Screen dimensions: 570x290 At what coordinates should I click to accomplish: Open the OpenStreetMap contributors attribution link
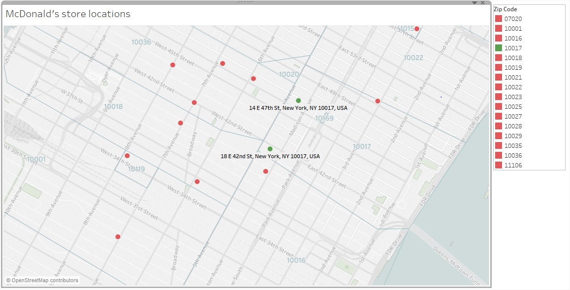point(42,280)
